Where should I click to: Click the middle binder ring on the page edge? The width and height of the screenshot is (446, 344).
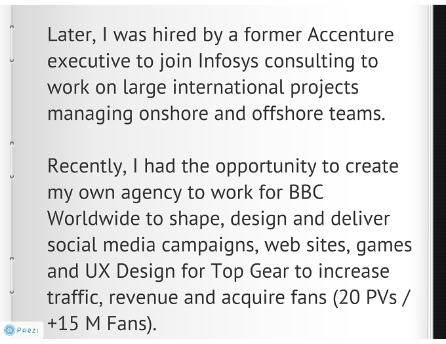point(12,160)
